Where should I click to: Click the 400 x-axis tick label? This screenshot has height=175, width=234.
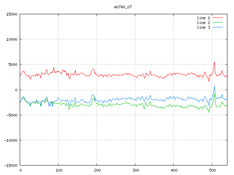pyautogui.click(x=174, y=170)
